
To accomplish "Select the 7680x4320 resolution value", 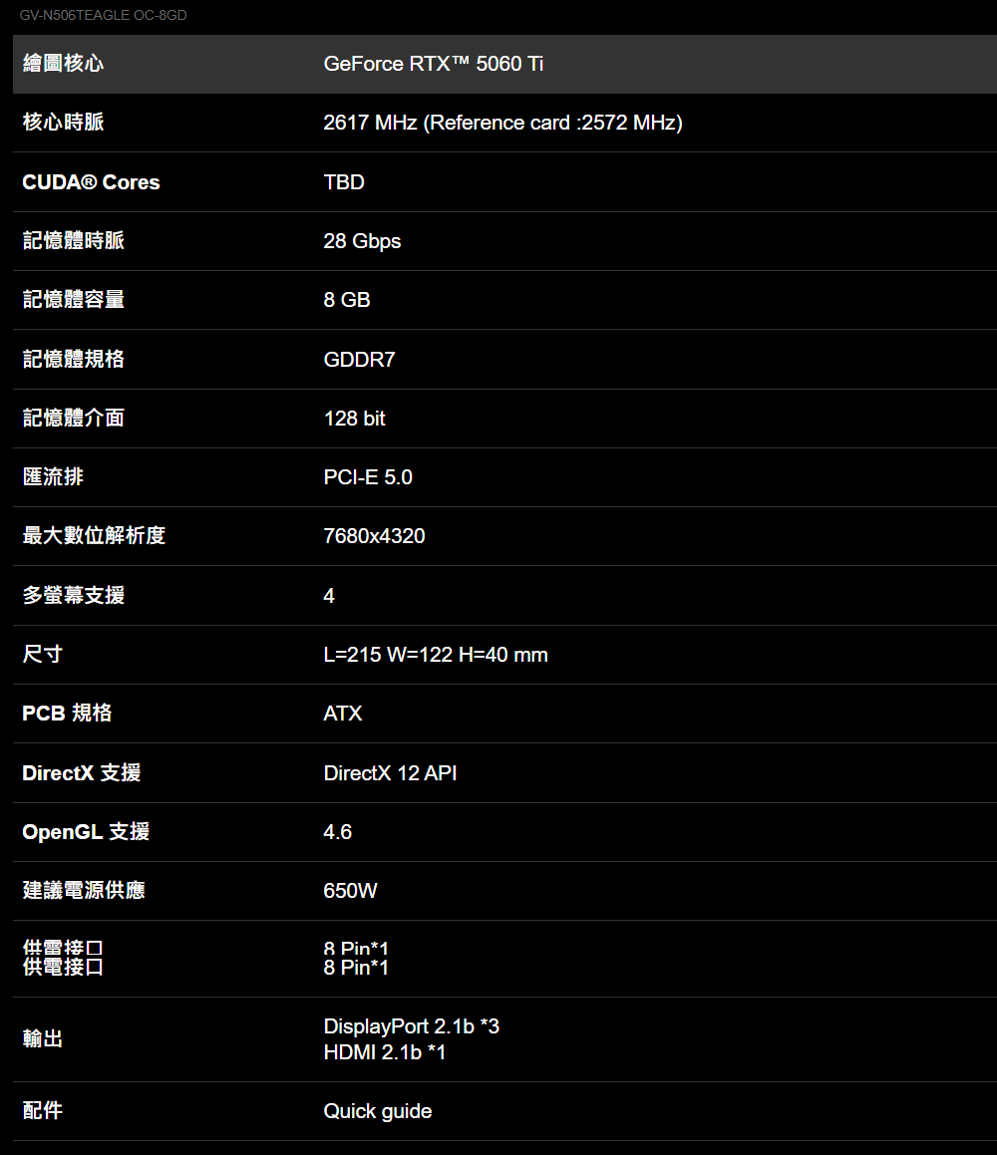I will tap(374, 536).
